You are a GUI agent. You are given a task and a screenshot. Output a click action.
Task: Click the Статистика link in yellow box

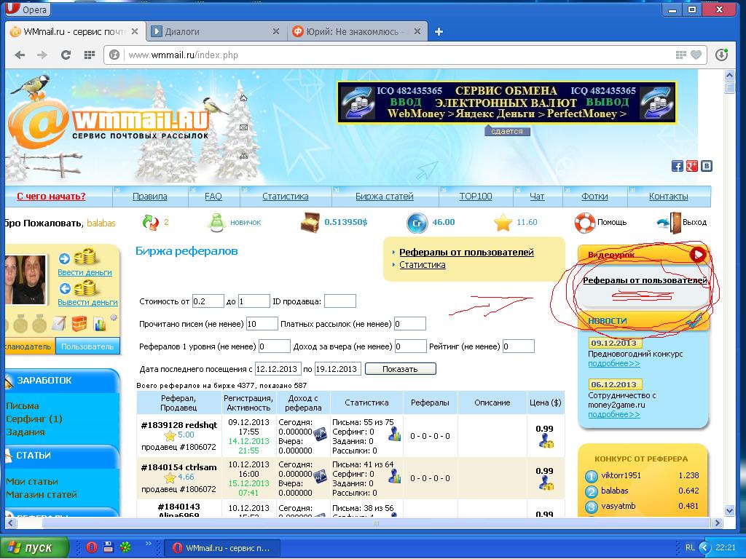pos(423,265)
